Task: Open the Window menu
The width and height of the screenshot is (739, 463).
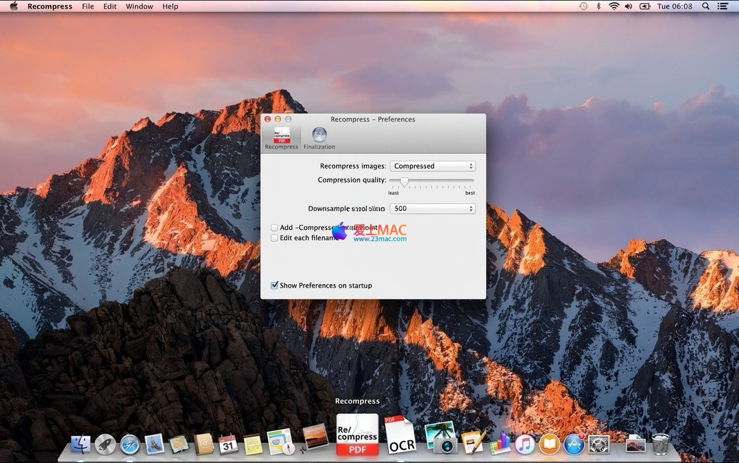Action: (139, 6)
